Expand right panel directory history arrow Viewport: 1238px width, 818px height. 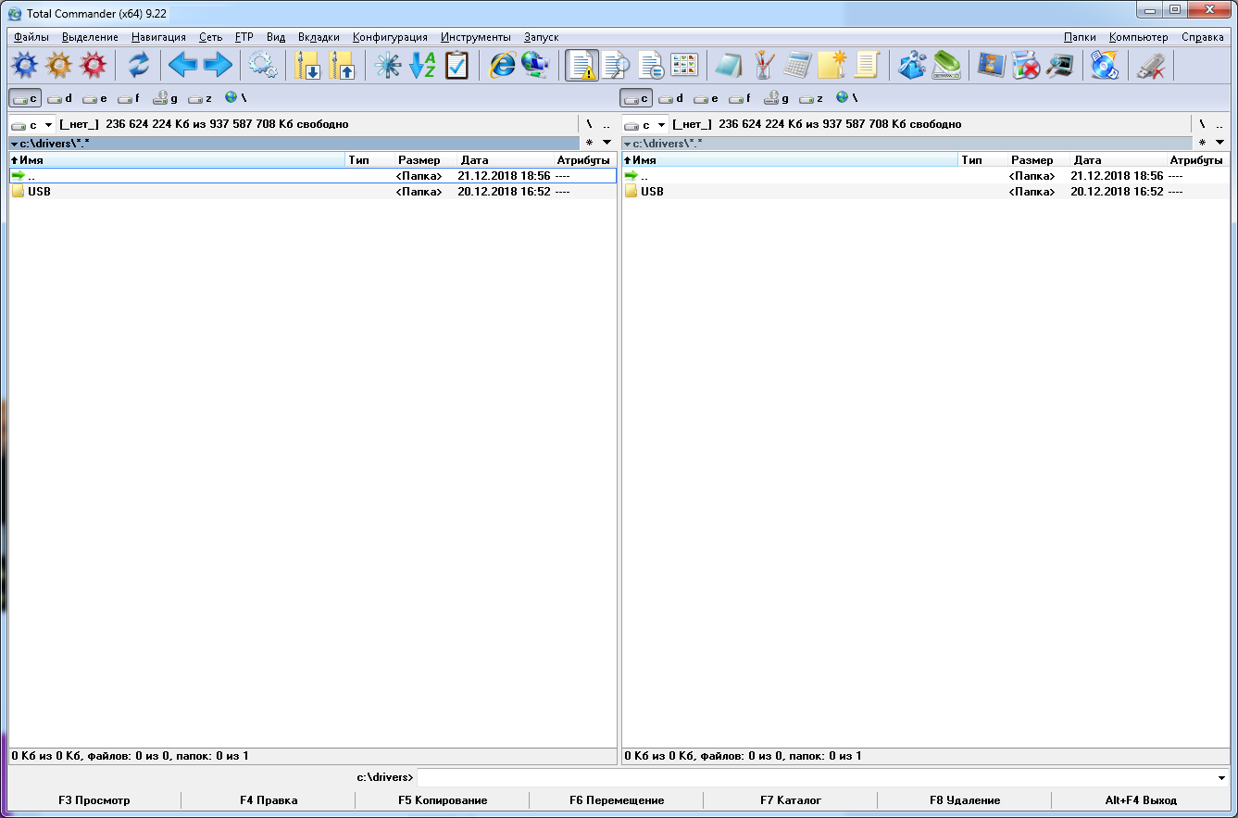[1220, 143]
